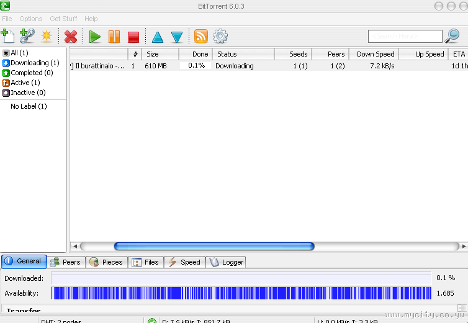Start the torrent with the green play button

click(95, 37)
